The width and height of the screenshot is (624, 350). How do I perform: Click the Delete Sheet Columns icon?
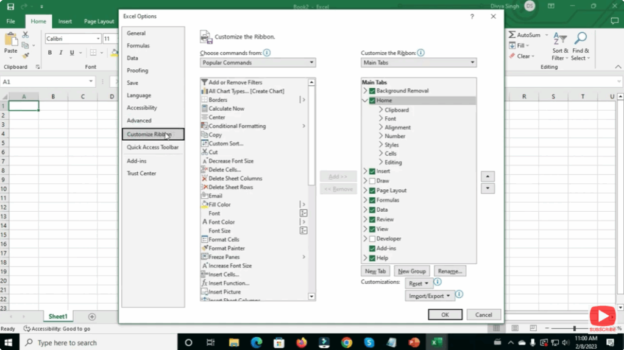click(205, 178)
